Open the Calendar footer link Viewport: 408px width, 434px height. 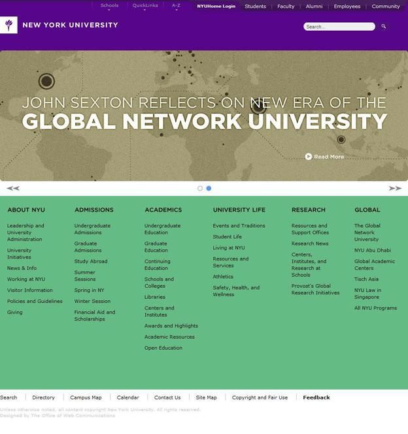[x=128, y=397]
